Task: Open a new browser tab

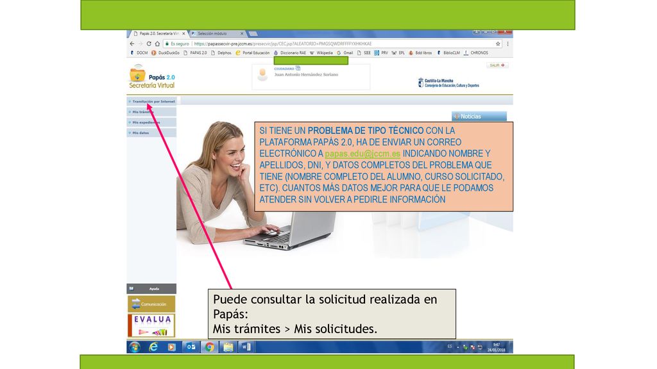Action: (253, 33)
